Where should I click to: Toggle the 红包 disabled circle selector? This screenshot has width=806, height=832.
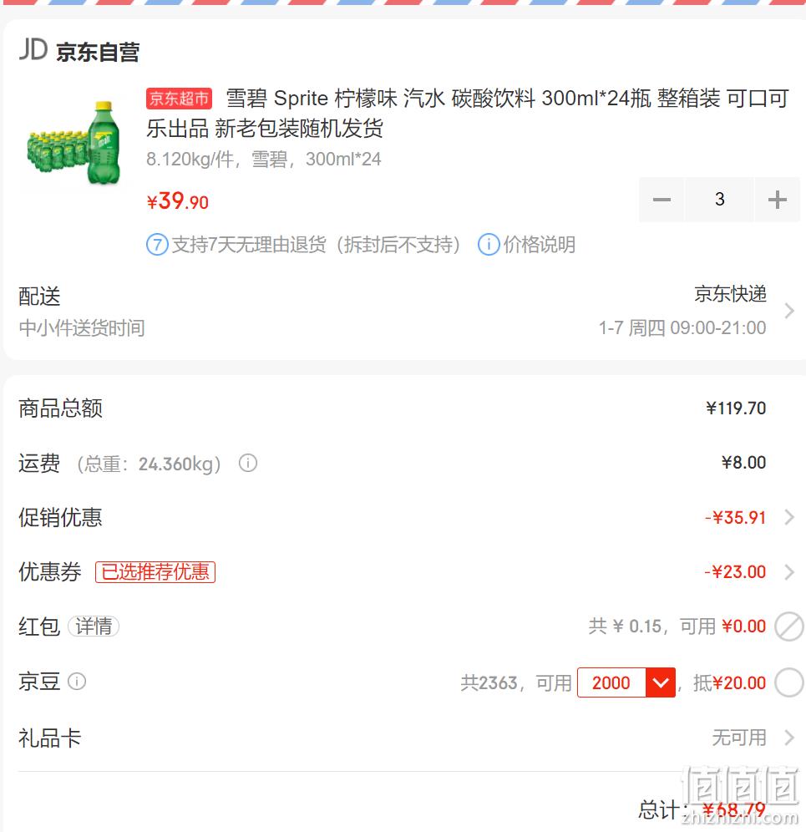tap(789, 627)
